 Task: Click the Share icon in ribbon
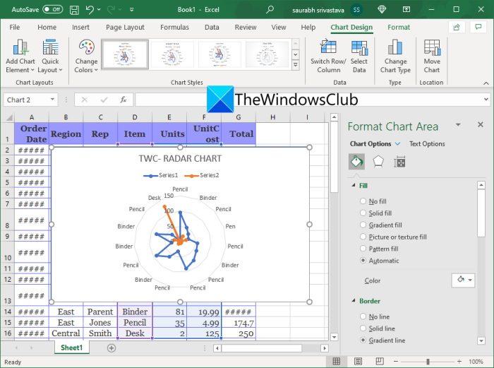click(x=457, y=27)
